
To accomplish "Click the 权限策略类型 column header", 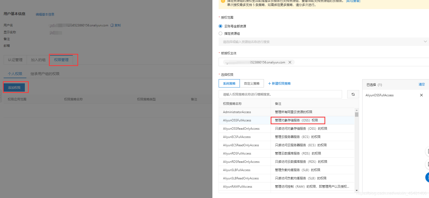I will point(146,99).
